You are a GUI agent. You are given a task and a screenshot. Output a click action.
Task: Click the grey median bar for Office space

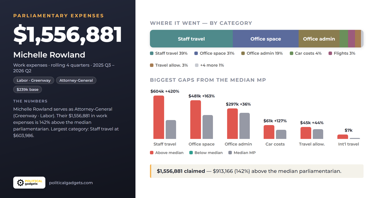click(208, 127)
